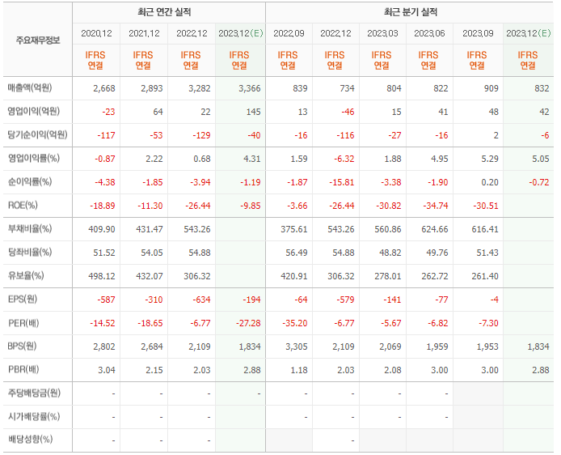This screenshot has width=561, height=455.
Task: Select the 순이익률(%) row label
Action: [x=30, y=182]
